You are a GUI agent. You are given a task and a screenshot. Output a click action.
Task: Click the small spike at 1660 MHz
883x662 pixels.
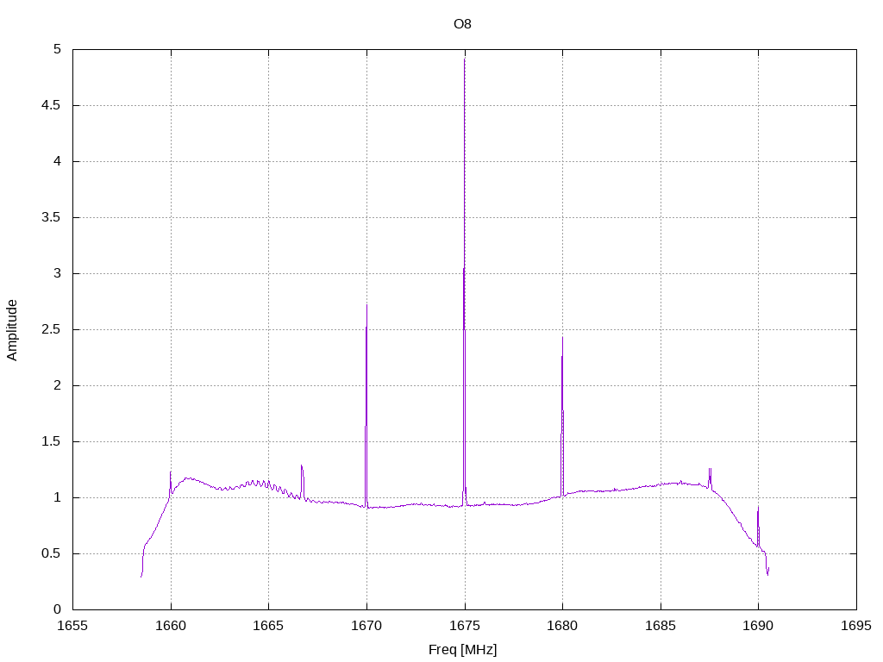point(170,485)
